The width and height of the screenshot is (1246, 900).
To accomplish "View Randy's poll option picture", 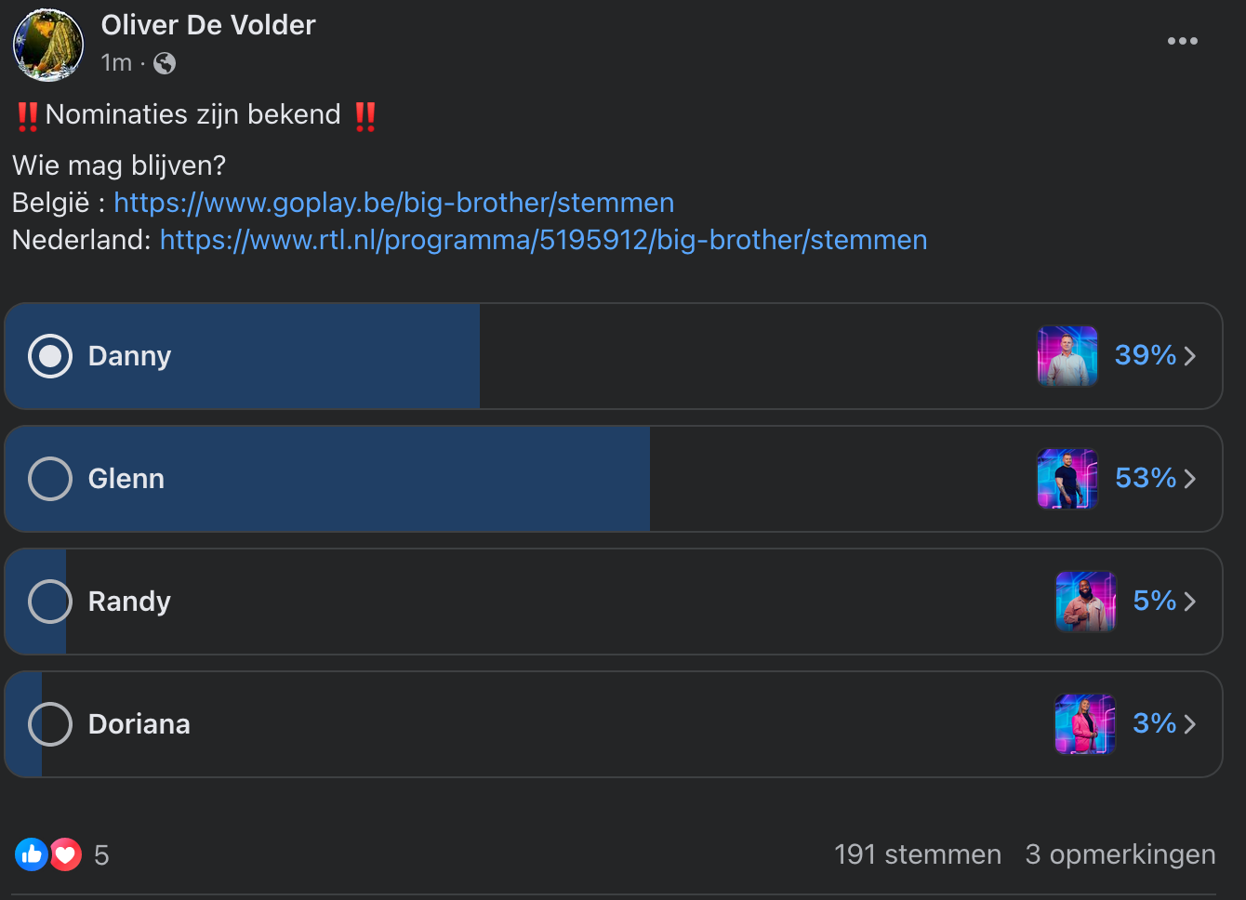I will click(x=1085, y=602).
